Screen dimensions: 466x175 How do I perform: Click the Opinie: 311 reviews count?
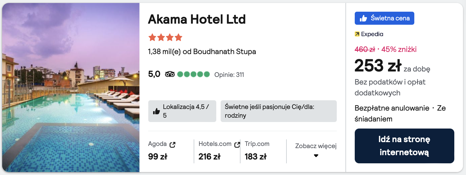click(x=229, y=75)
